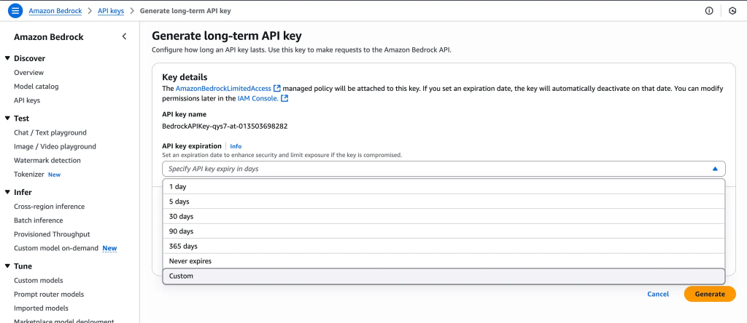Screen dimensions: 747x323
Task: Click the info circle icon at top right
Action: (708, 11)
